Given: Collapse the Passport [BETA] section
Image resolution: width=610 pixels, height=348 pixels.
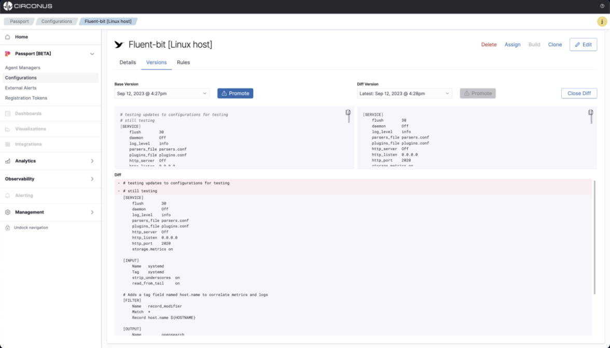Looking at the screenshot, I should (x=92, y=54).
